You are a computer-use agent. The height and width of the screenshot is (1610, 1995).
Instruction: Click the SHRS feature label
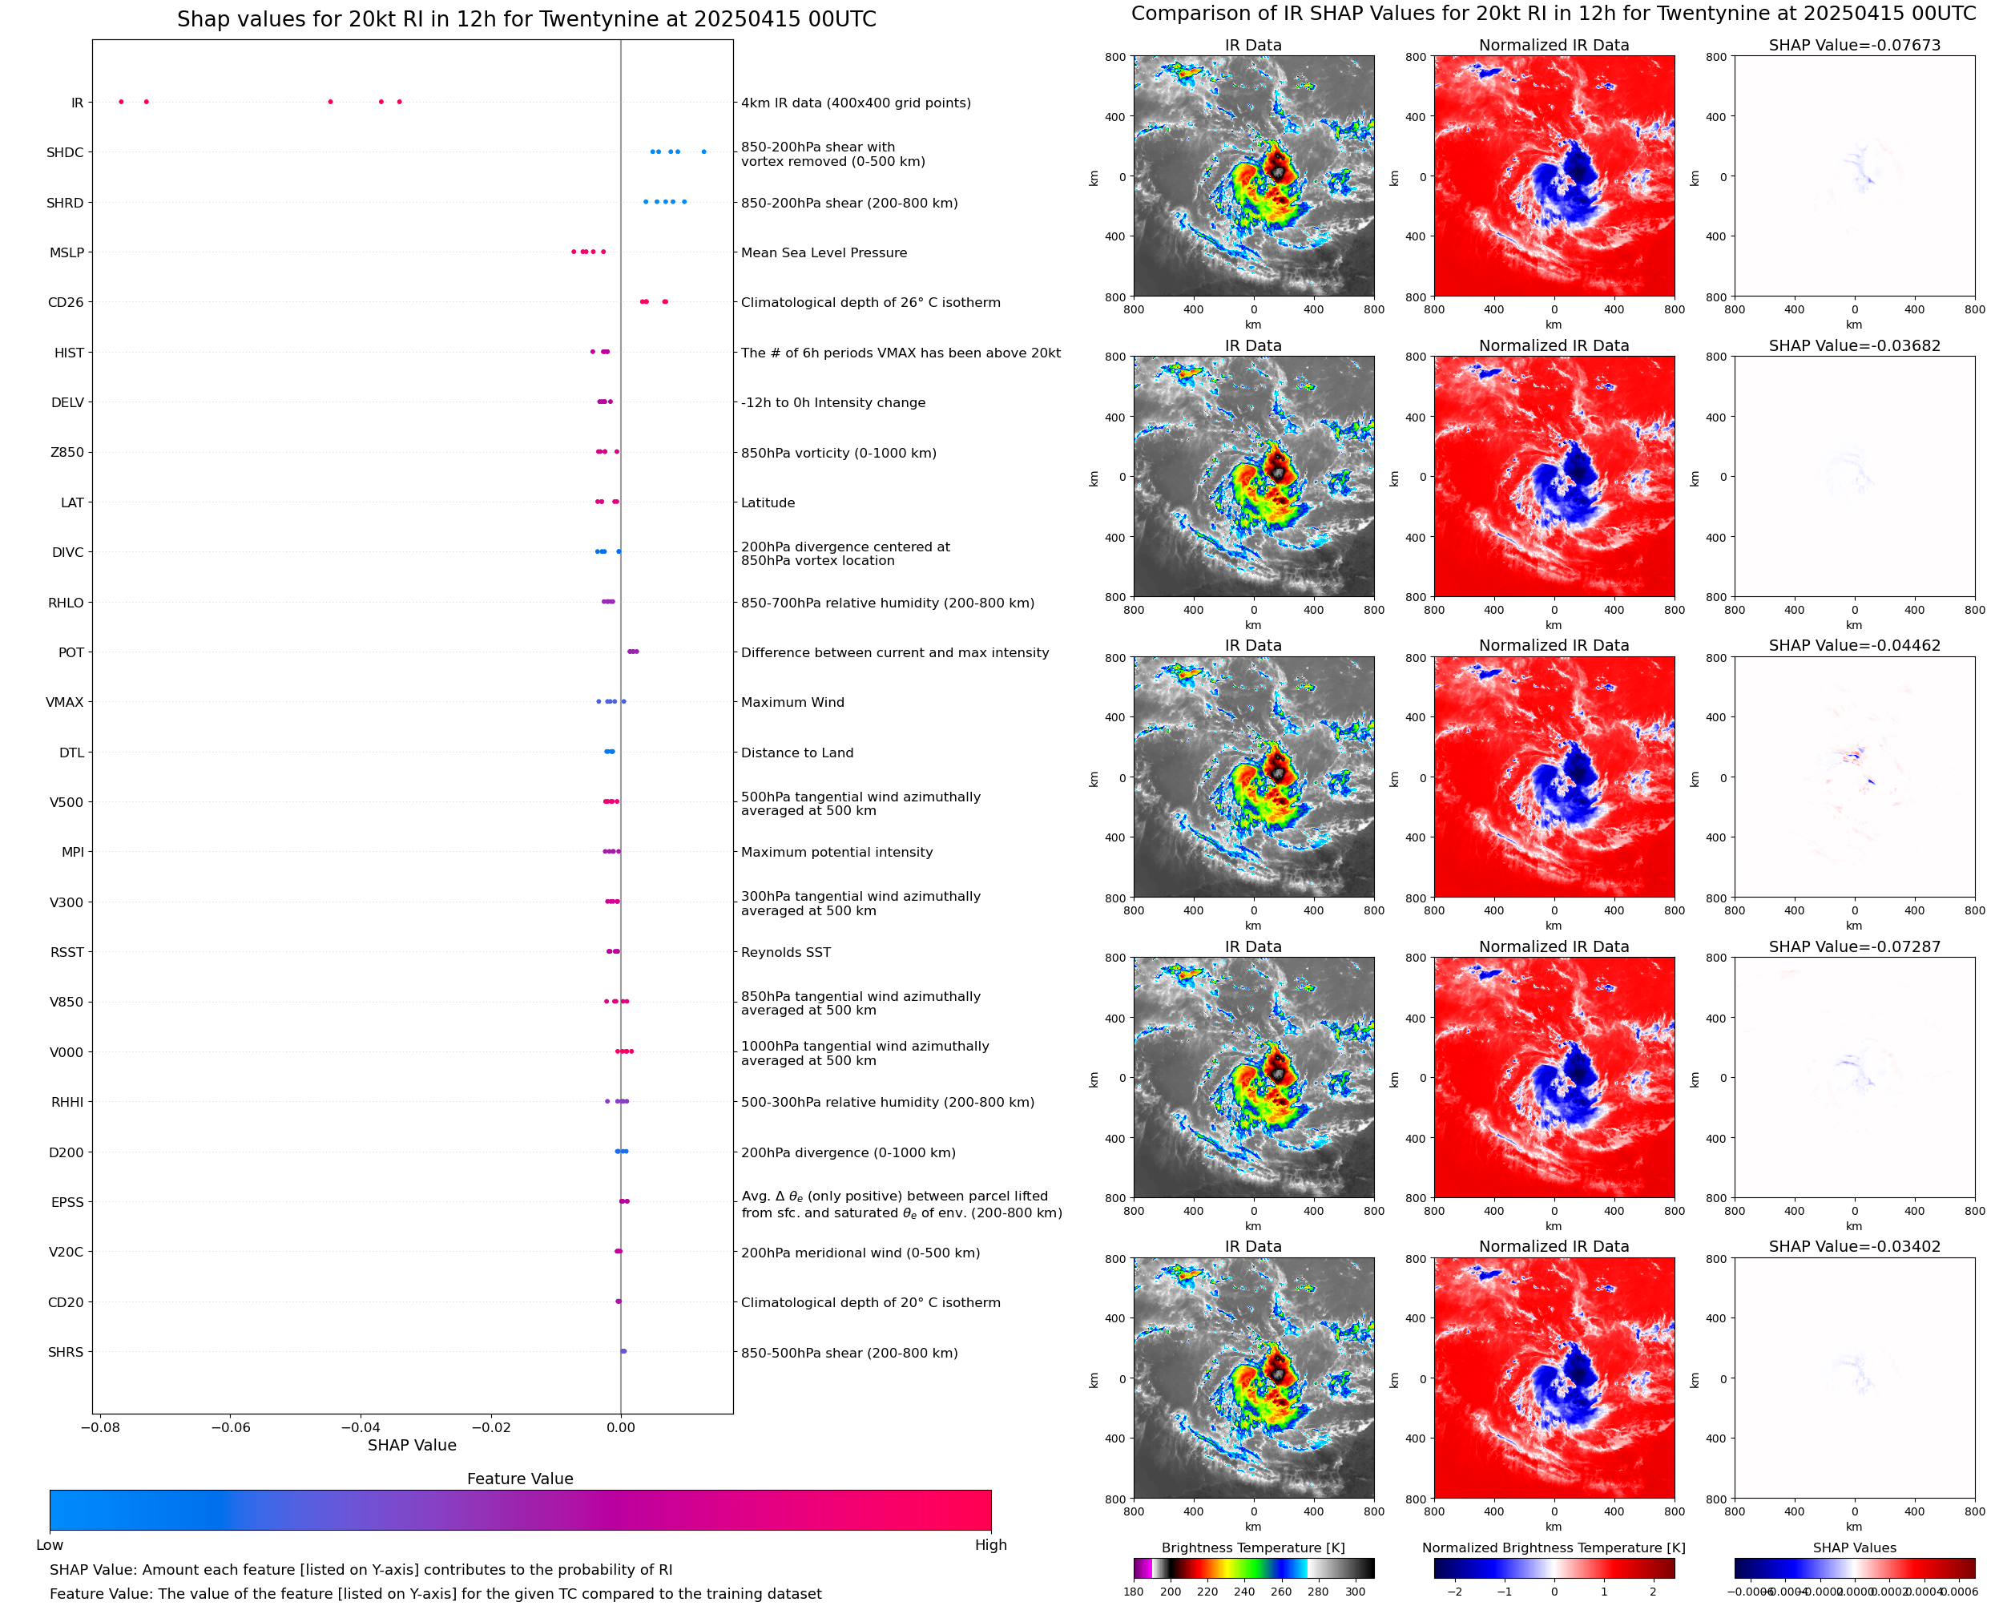coord(65,1352)
